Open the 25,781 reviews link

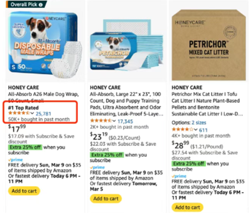(x=43, y=114)
